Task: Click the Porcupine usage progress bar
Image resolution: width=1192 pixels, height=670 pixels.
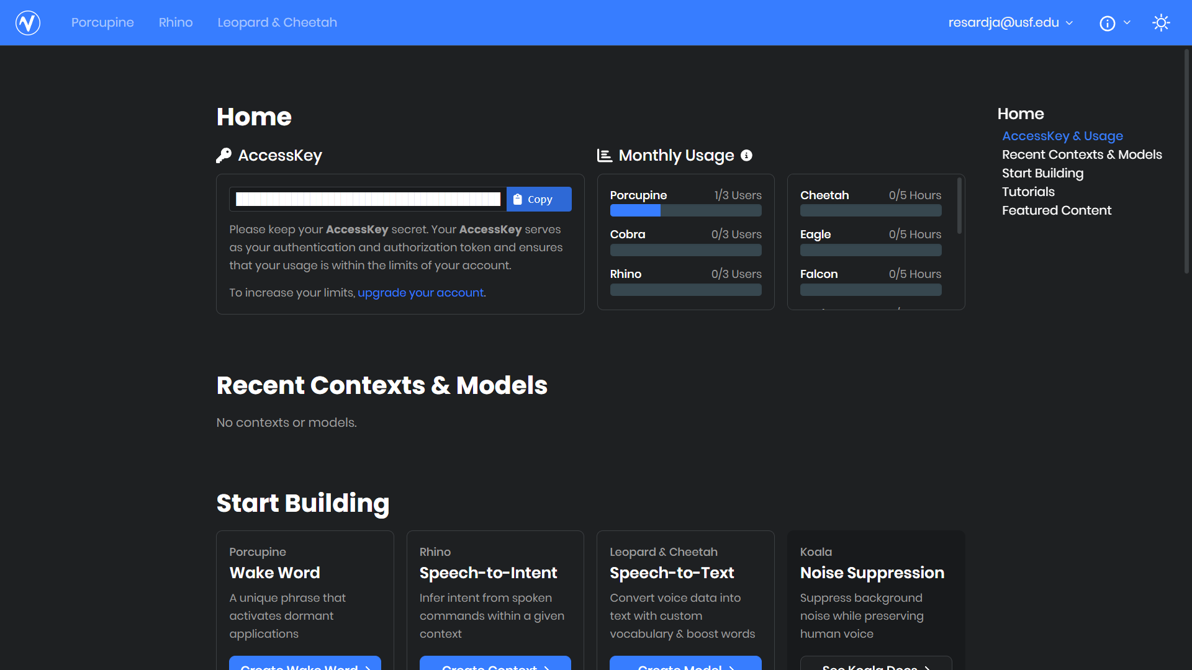Action: [x=685, y=211]
